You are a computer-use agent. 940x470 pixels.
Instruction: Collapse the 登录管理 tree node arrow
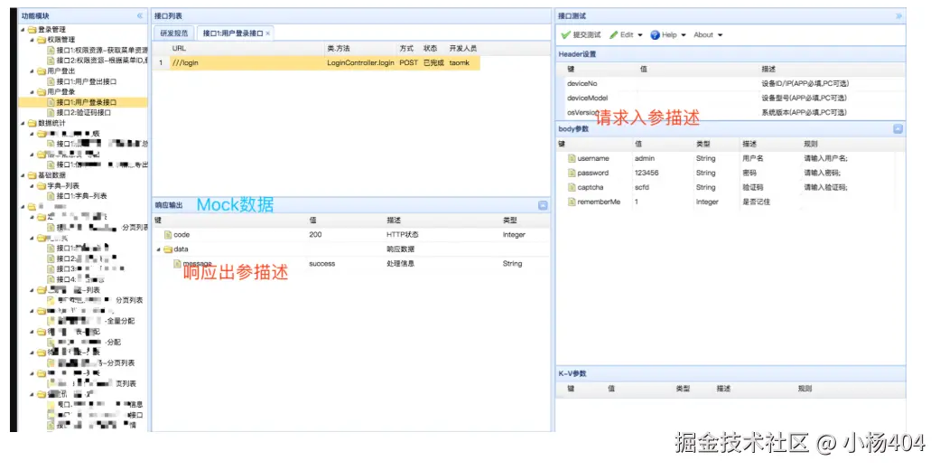click(x=23, y=30)
